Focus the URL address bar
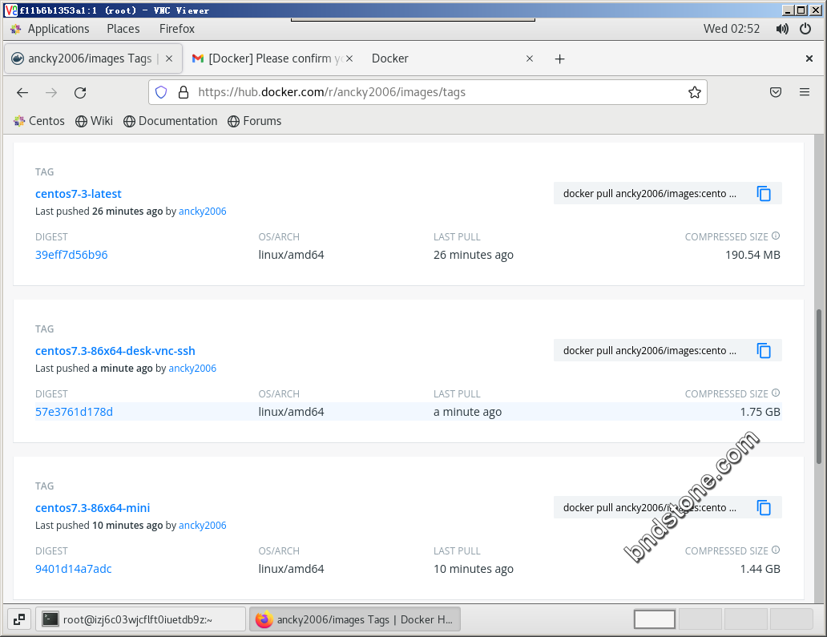Screen dimensions: 827x637 [427, 92]
